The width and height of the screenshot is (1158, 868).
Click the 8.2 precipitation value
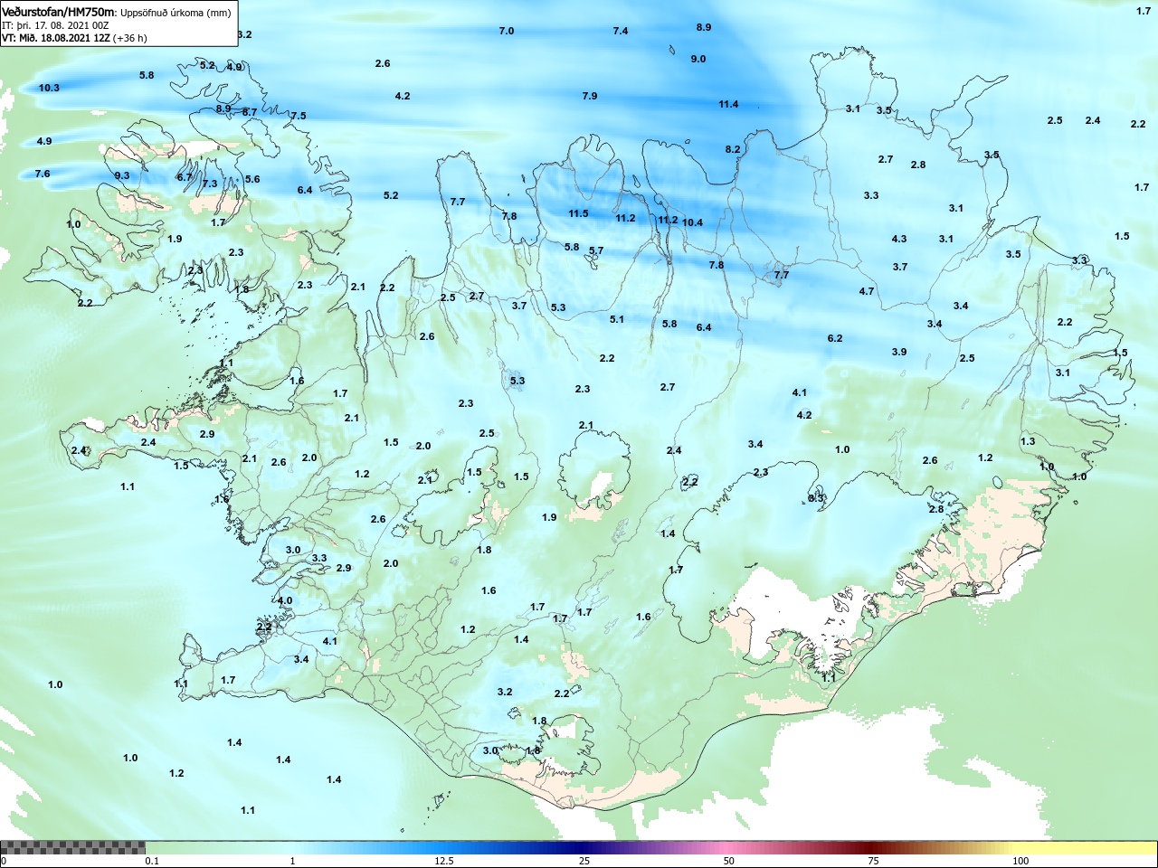(x=733, y=149)
